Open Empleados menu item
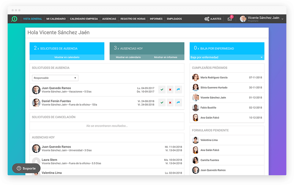The image size is (294, 185). click(x=174, y=19)
